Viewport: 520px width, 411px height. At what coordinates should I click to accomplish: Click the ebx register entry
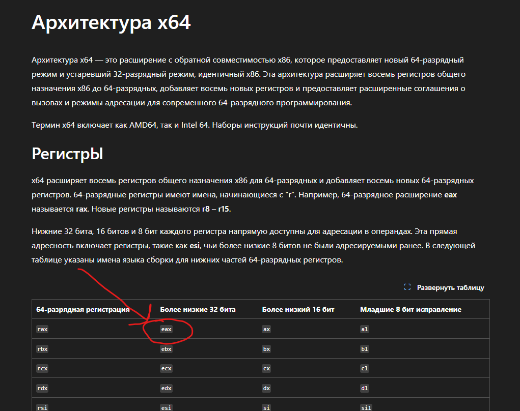click(166, 349)
